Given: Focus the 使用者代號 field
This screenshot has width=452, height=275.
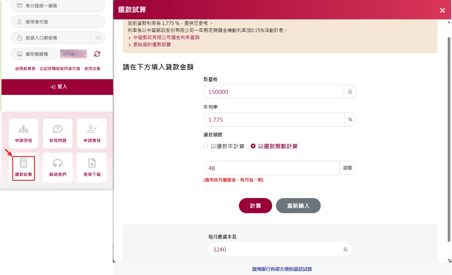Looking at the screenshot, I should (x=58, y=22).
